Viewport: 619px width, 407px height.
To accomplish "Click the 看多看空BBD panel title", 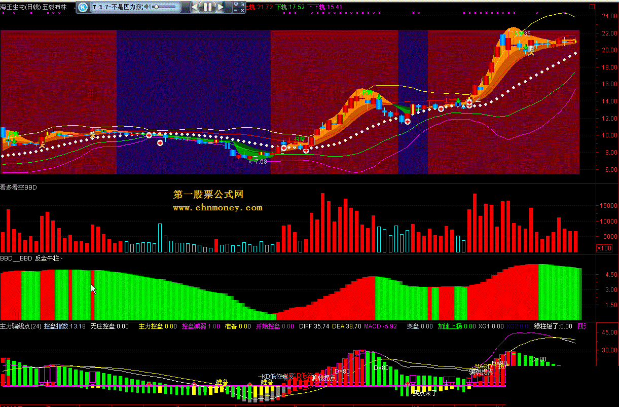I will pos(19,187).
